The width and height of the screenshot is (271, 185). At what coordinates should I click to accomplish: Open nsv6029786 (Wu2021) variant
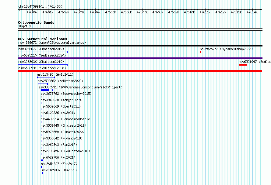[x=58, y=157]
